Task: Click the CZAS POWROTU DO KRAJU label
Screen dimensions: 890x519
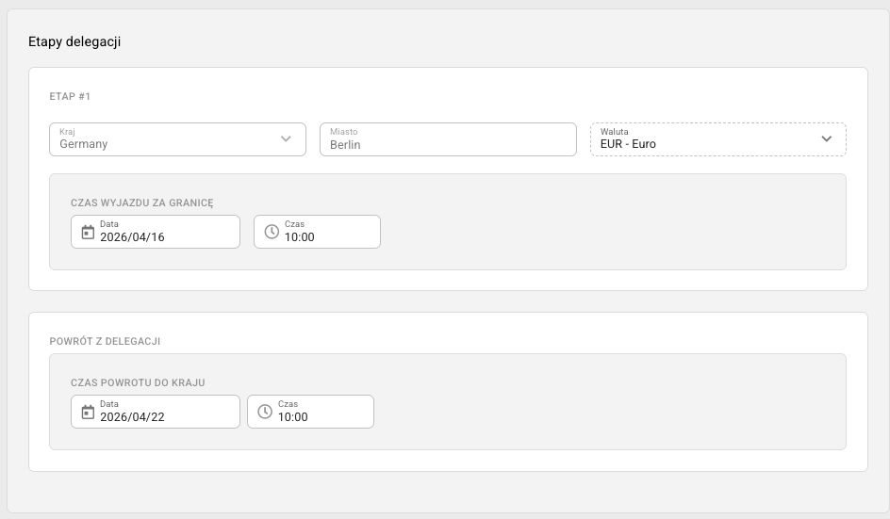Action: 138,382
